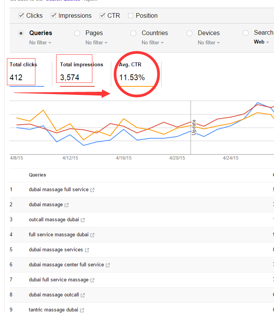Screen dimensions: 274x313
Task: Open external link icon for 'outcall massage dubai'
Action: pyautogui.click(x=83, y=220)
